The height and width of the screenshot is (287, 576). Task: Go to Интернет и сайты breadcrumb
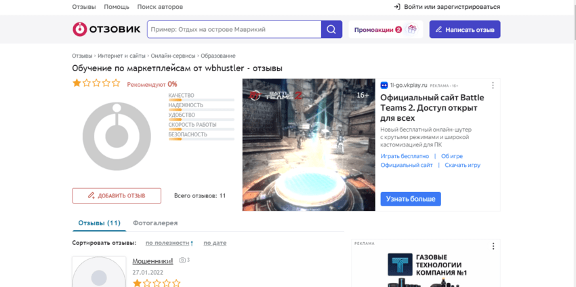pos(122,56)
